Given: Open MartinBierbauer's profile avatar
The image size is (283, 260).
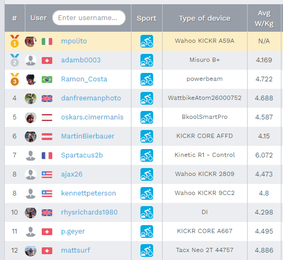Looking at the screenshot, I should (x=31, y=136).
